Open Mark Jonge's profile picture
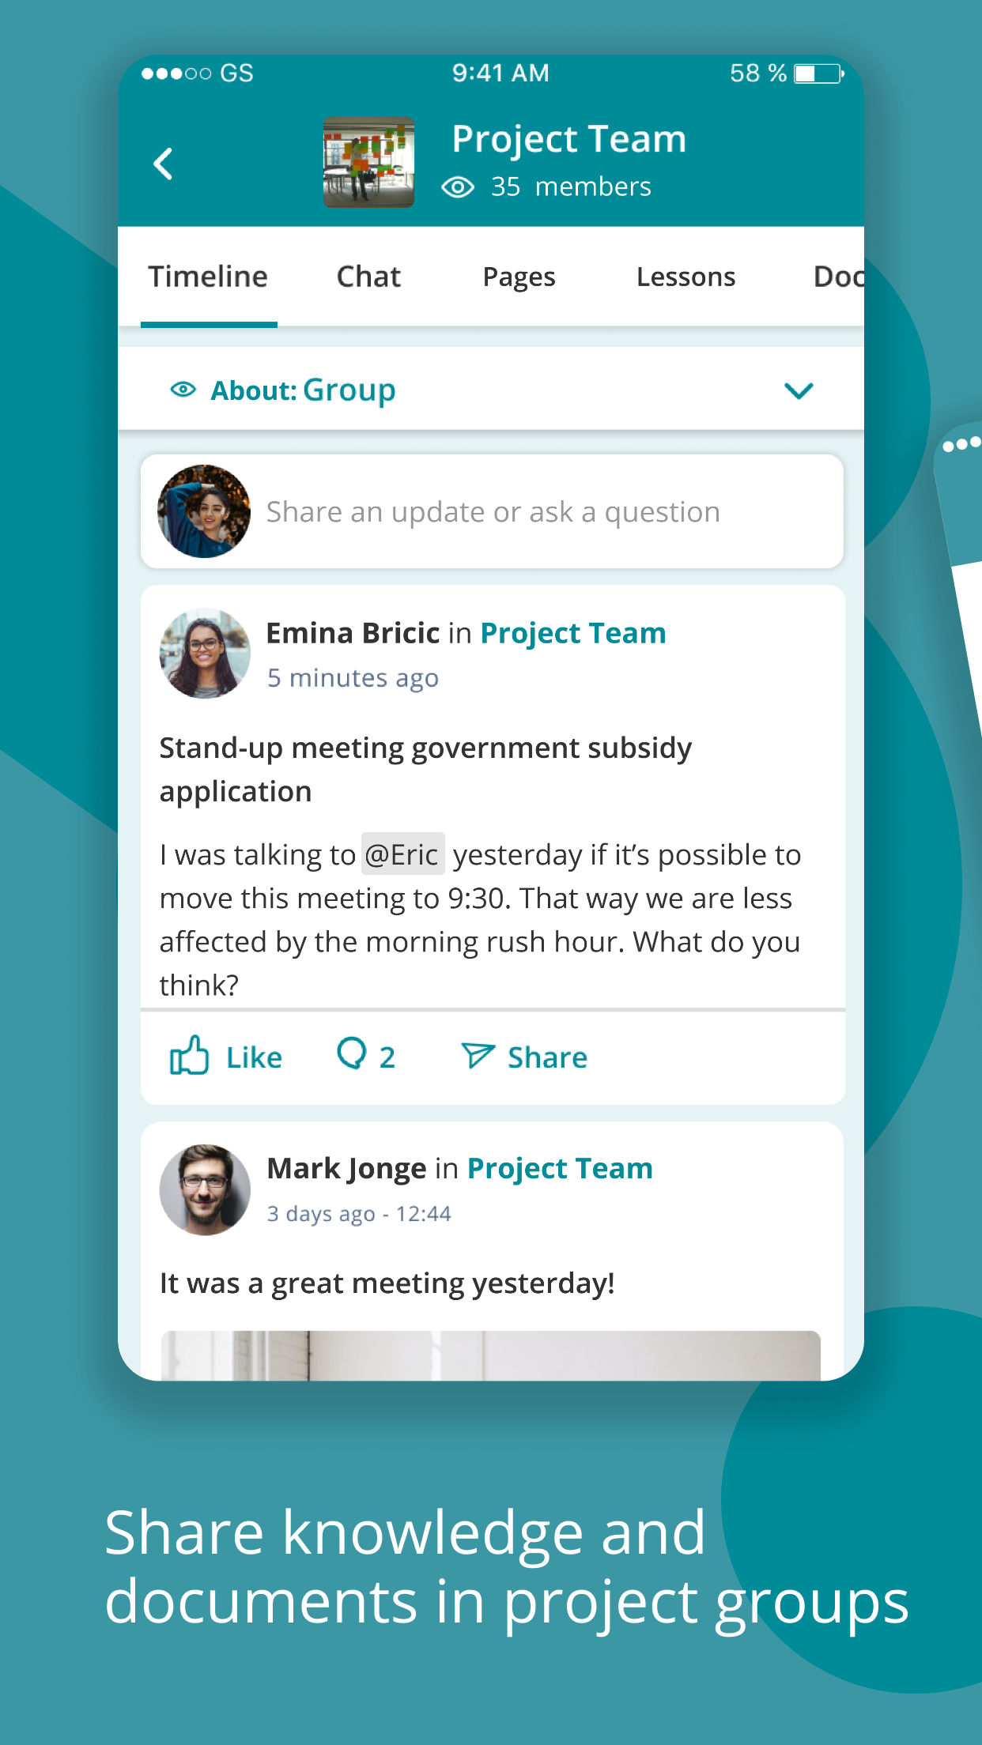982x1745 pixels. (x=205, y=1189)
